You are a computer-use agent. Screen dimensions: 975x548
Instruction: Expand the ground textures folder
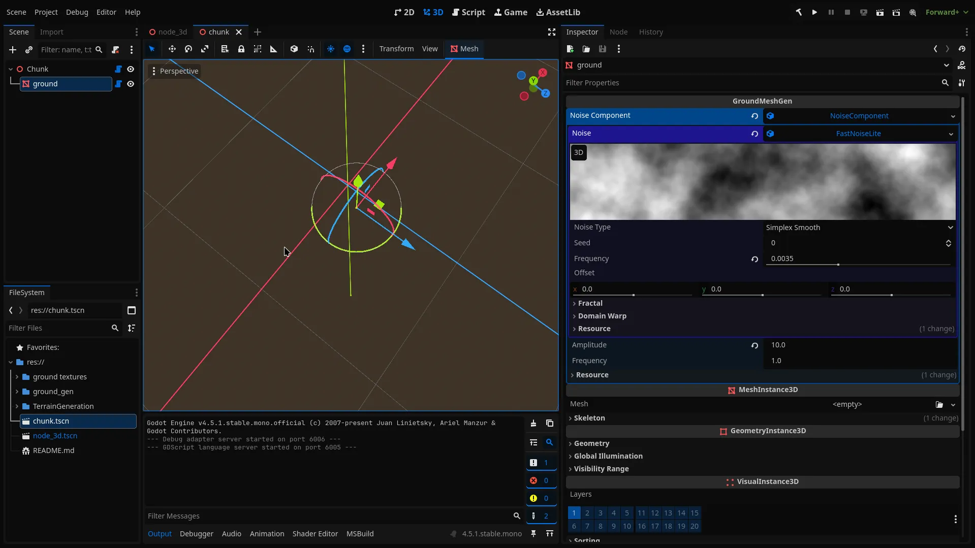[x=17, y=377]
